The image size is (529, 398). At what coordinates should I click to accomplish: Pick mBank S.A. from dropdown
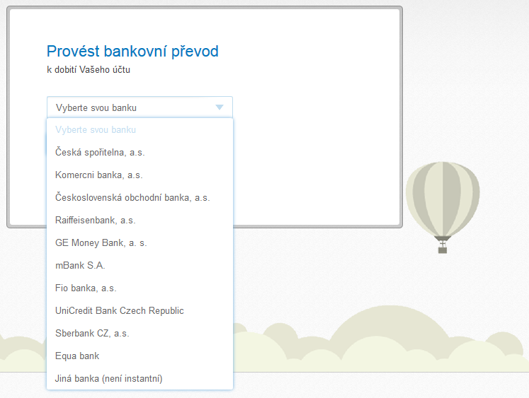[x=140, y=265]
